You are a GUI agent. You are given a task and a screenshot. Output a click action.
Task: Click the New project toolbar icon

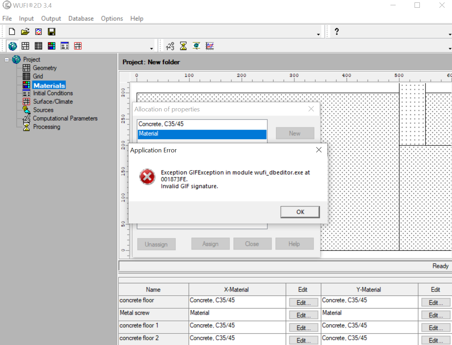pyautogui.click(x=12, y=32)
